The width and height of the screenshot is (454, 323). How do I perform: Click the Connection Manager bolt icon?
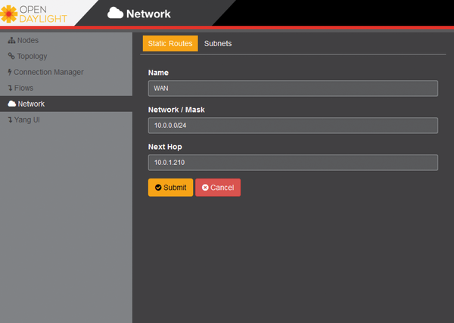tap(10, 72)
